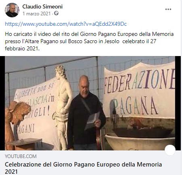Click the black bar left of the video preview

pos(2,103)
